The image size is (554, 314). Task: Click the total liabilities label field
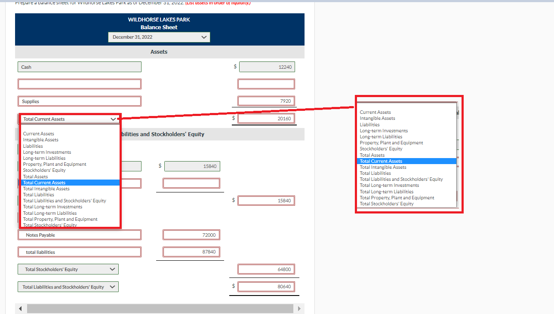(80, 252)
